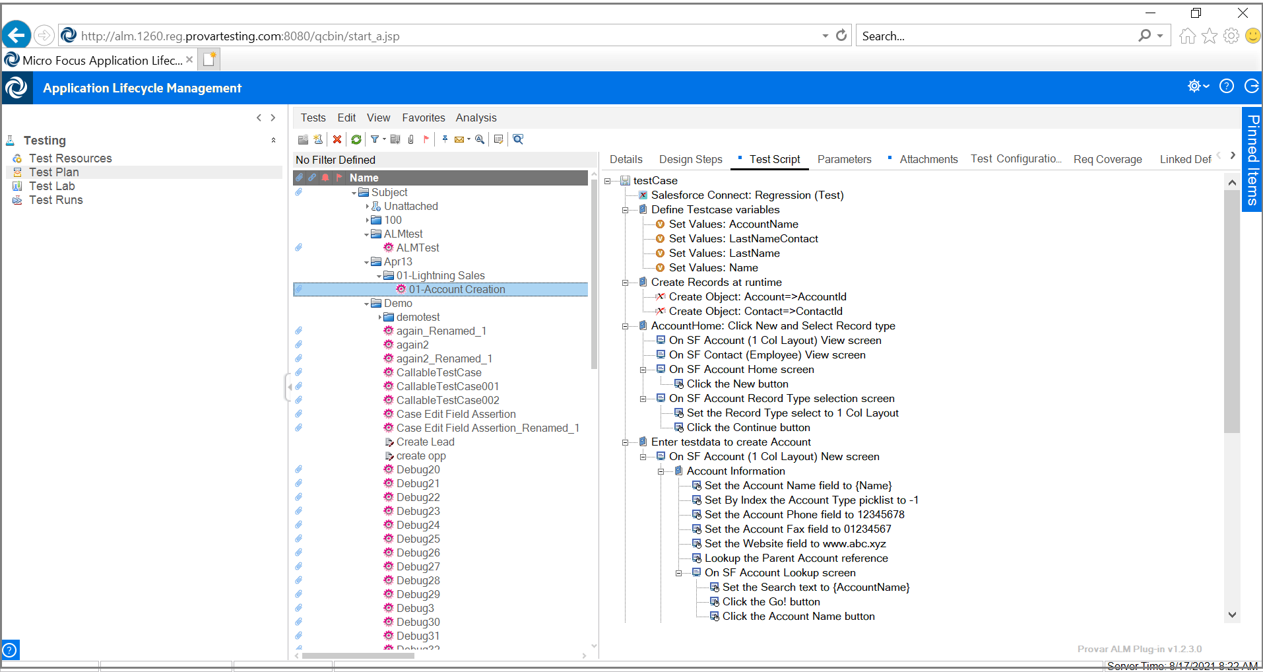Click the browser favorites star icon
This screenshot has width=1263, height=672.
(x=1209, y=36)
